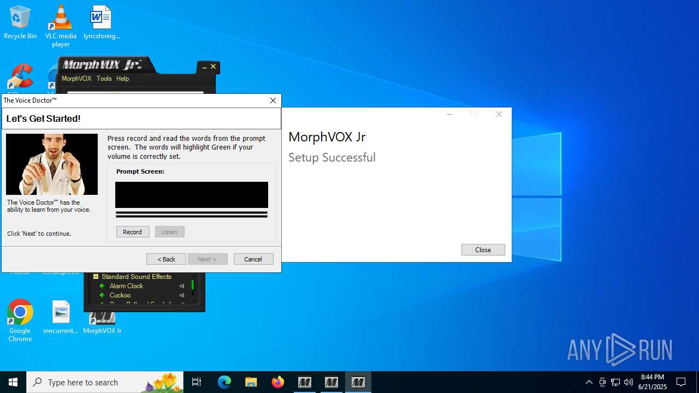This screenshot has height=393, width=699.
Task: Click the black Prompt Screen area
Action: (192, 195)
